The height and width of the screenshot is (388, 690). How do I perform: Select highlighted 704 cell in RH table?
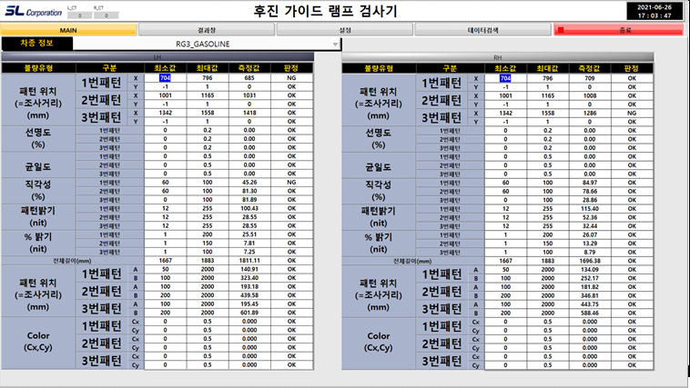tap(504, 78)
